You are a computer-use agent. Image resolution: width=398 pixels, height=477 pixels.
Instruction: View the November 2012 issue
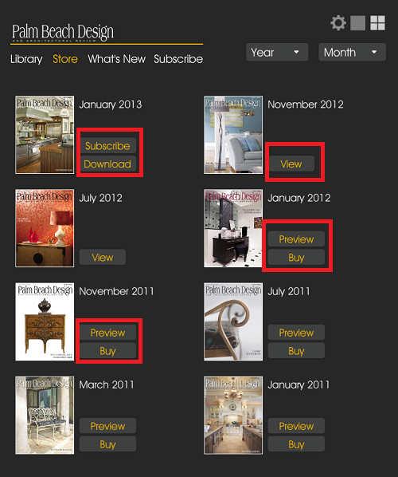tap(291, 164)
